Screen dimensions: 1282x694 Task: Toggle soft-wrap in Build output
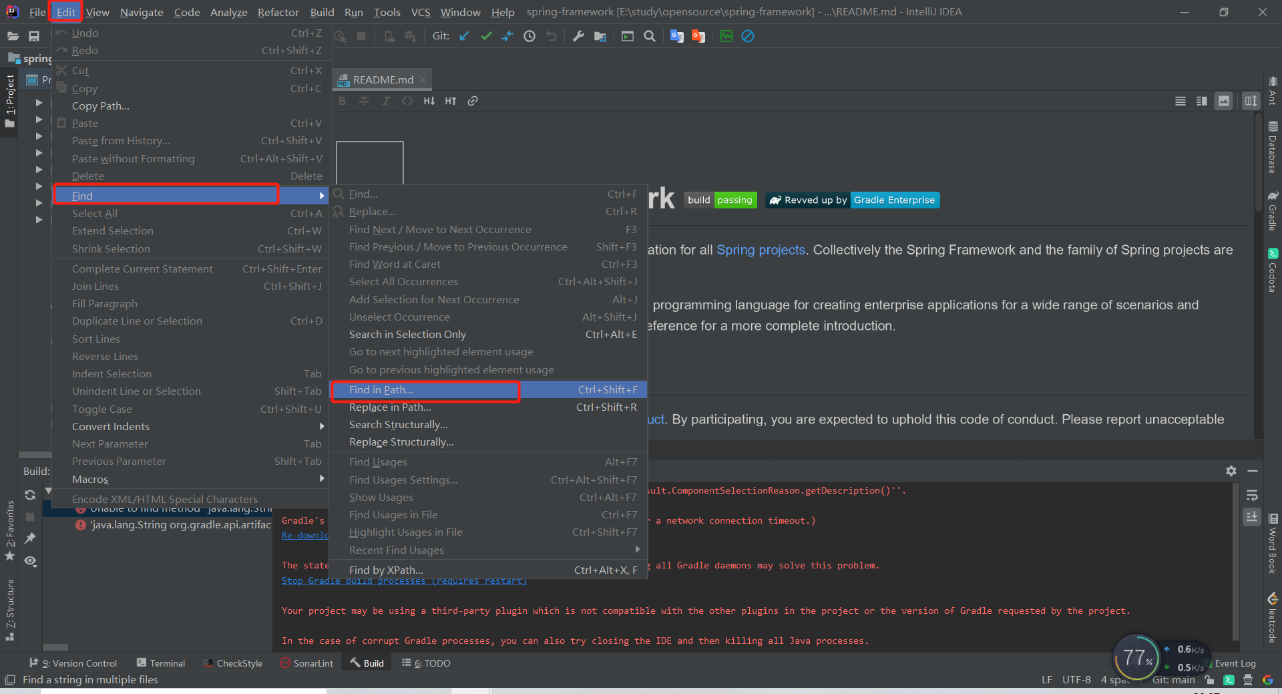click(1252, 495)
